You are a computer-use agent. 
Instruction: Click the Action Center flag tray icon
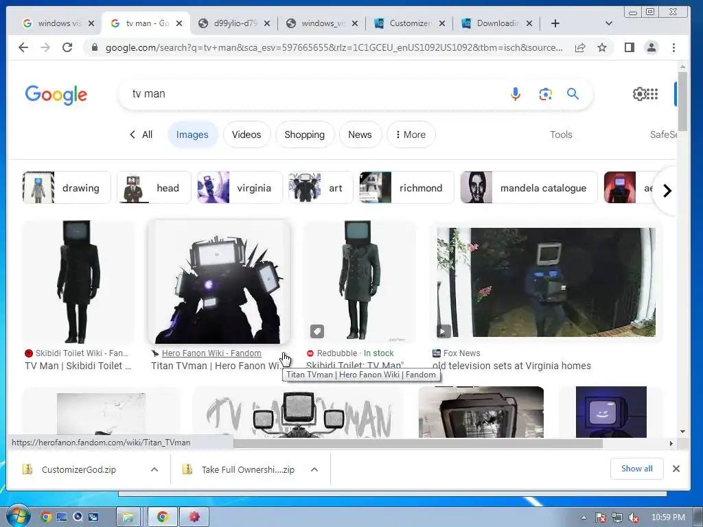pos(600,517)
